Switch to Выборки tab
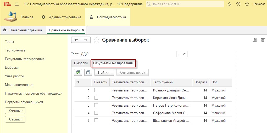Viewport: 267px width, 133px height. click(x=81, y=63)
